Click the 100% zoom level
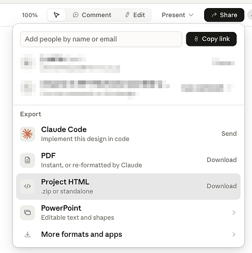The image size is (252, 253). tap(29, 15)
